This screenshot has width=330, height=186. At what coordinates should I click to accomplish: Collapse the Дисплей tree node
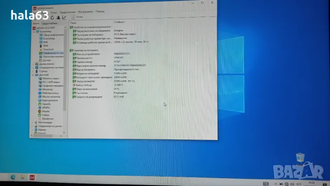point(33,75)
